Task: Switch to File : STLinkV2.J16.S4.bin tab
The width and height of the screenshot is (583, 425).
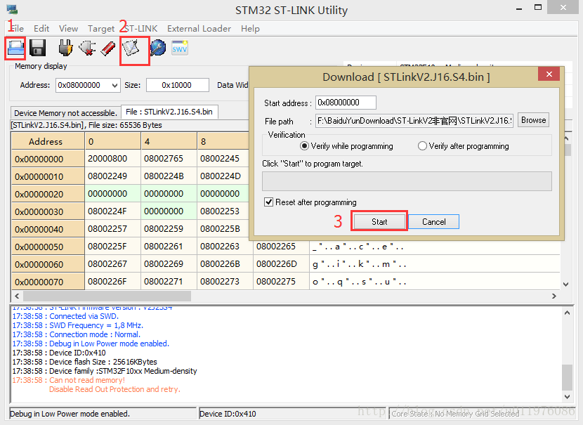Action: coord(169,112)
